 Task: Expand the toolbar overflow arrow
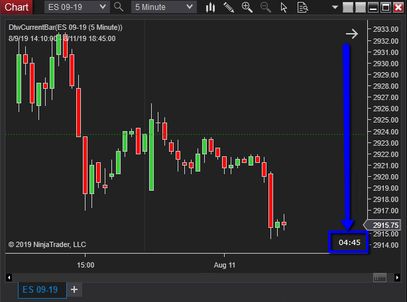[335, 7]
